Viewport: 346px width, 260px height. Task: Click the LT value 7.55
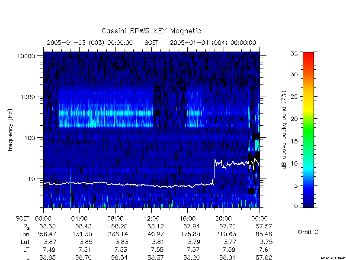coord(157,250)
